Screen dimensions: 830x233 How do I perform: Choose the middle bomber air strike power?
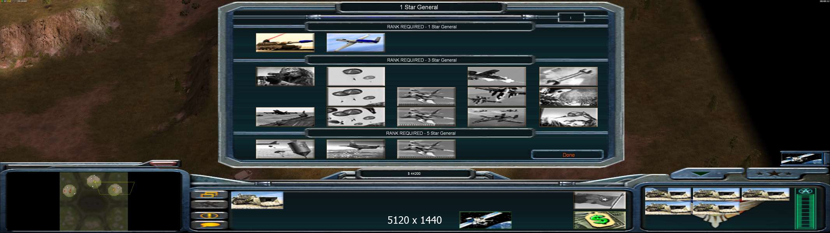[497, 97]
